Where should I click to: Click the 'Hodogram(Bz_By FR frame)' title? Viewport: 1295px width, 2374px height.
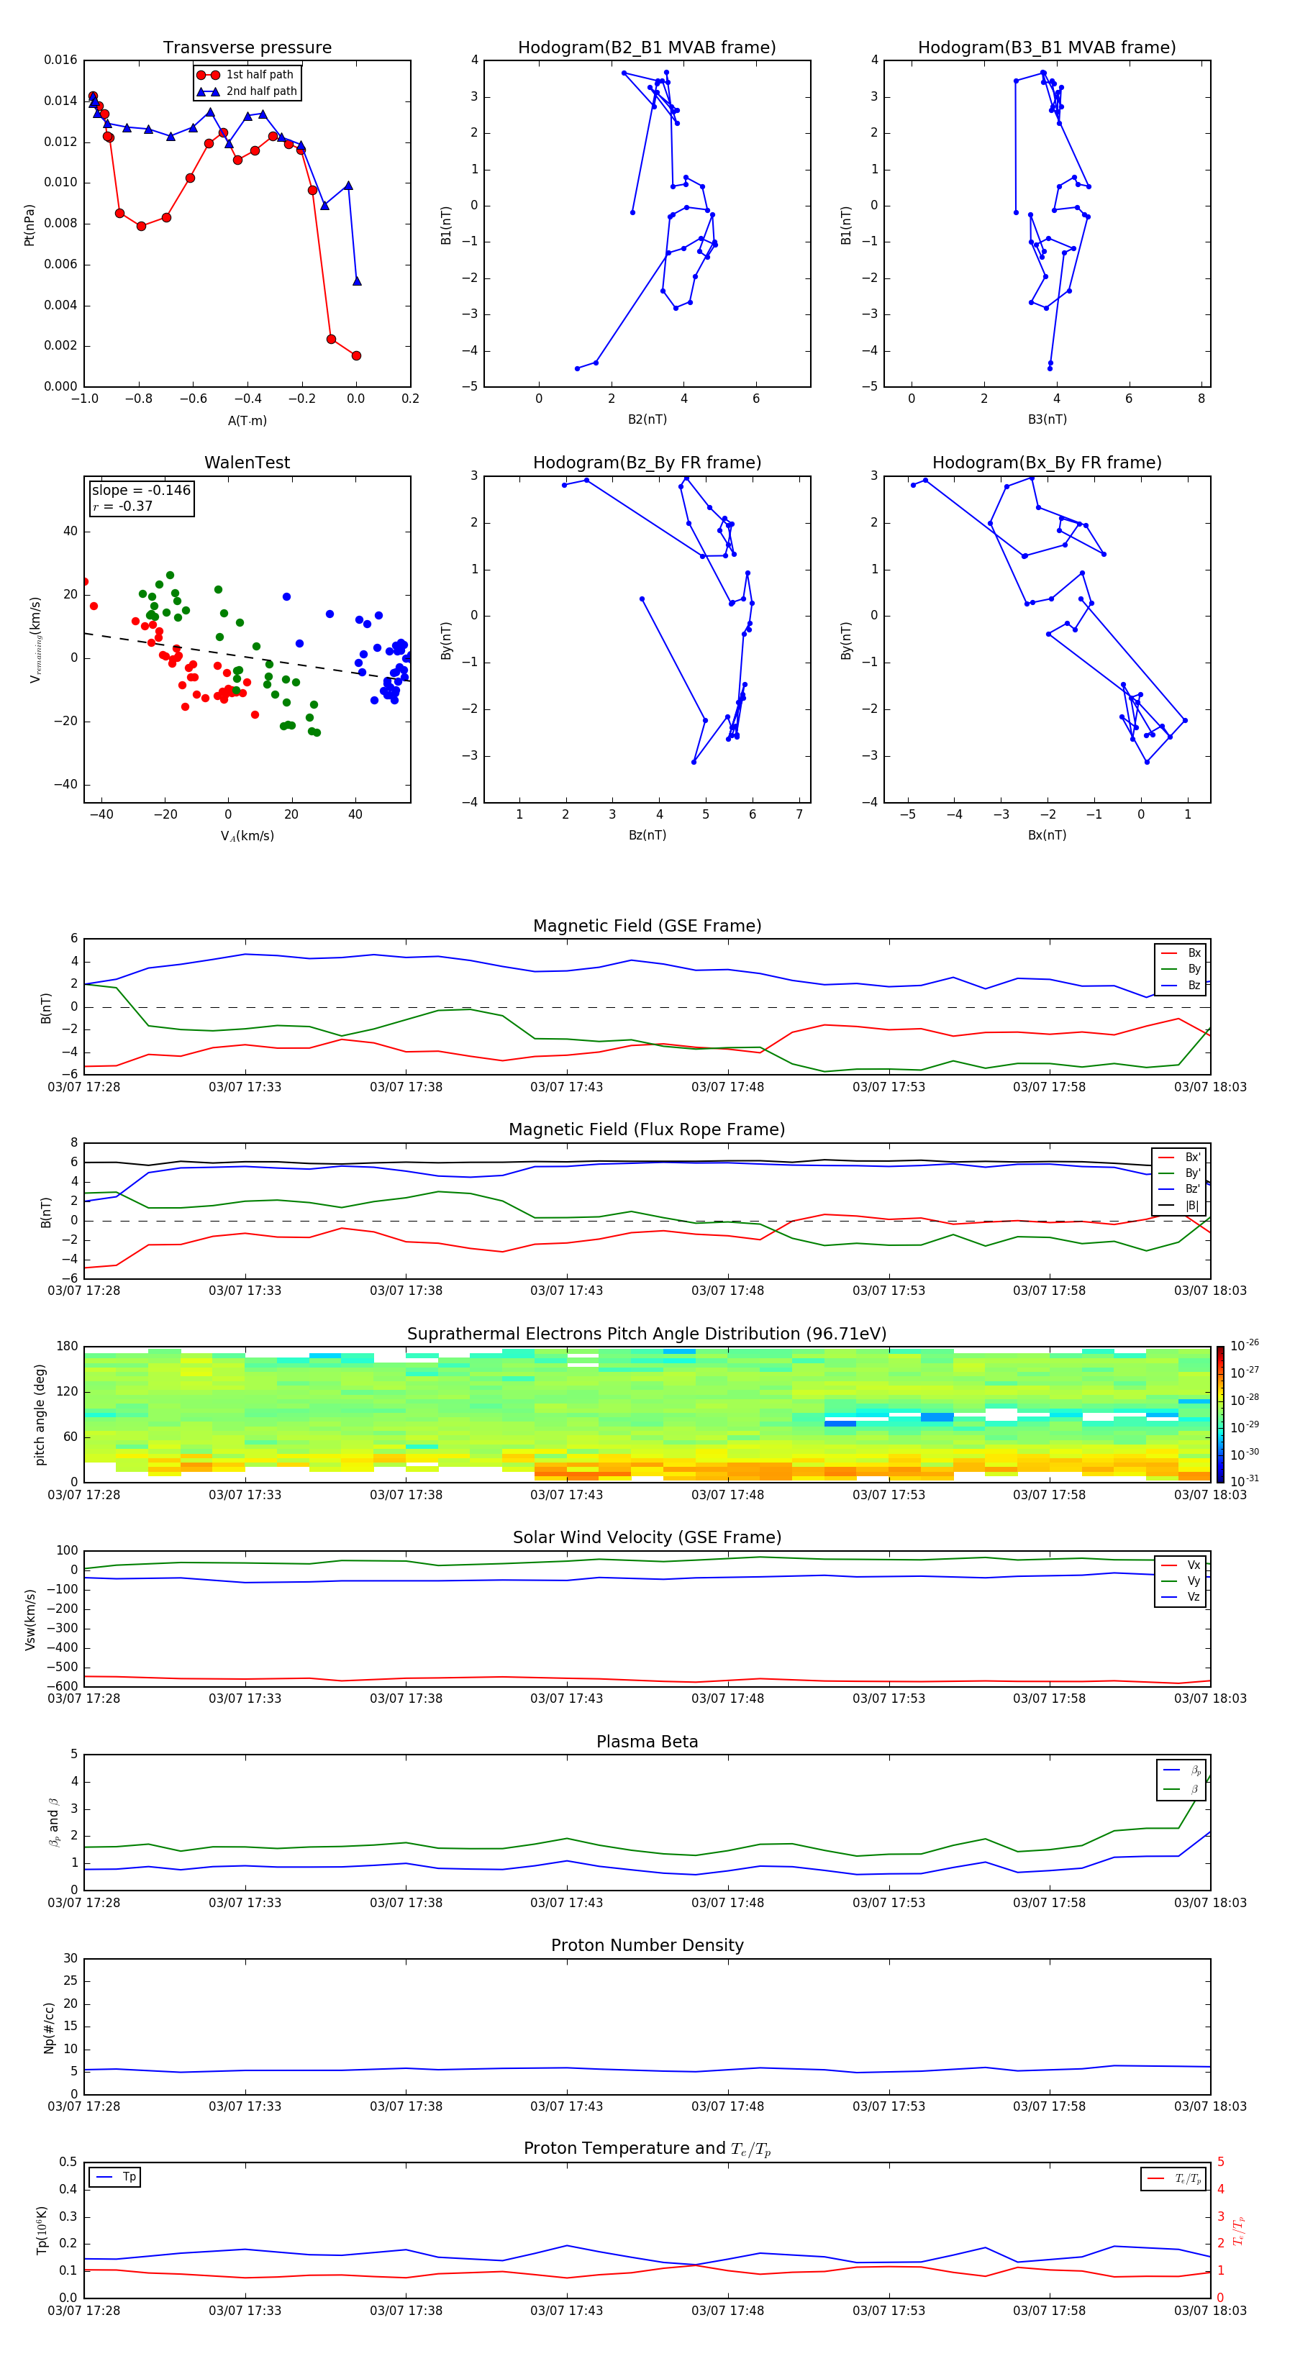point(647,463)
